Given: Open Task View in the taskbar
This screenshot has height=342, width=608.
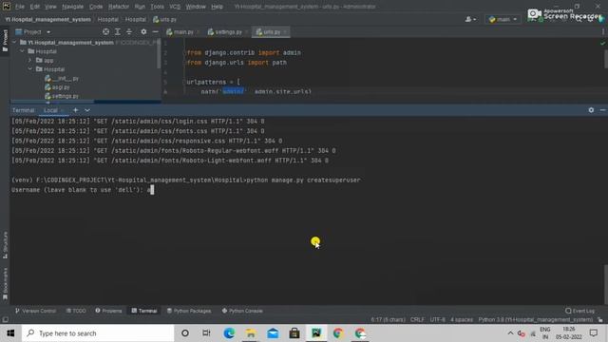Looking at the screenshot, I should [x=206, y=333].
